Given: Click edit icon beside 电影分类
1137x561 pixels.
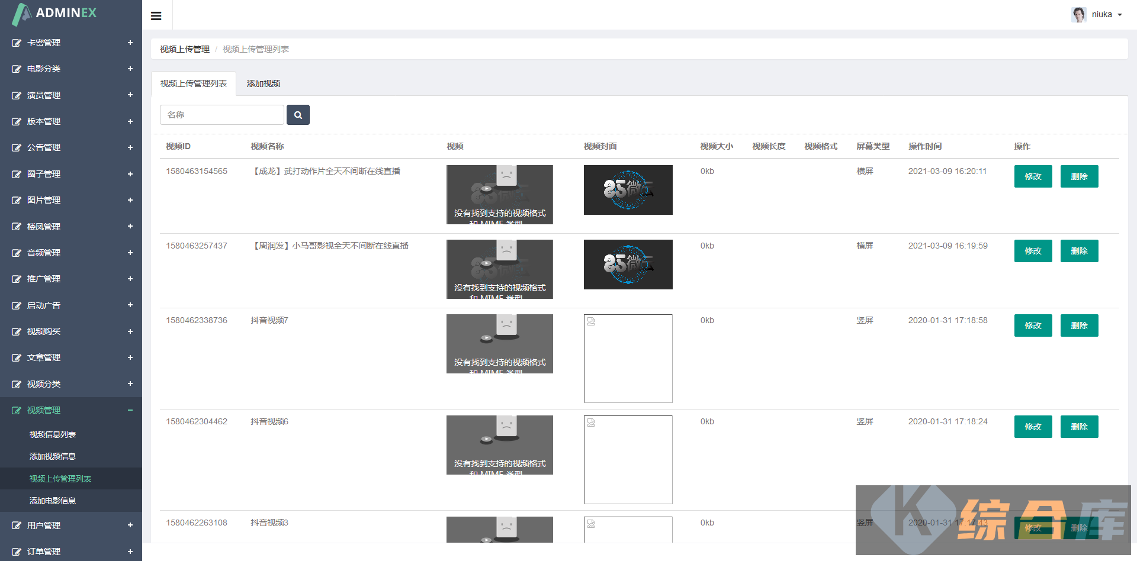Looking at the screenshot, I should pyautogui.click(x=17, y=69).
